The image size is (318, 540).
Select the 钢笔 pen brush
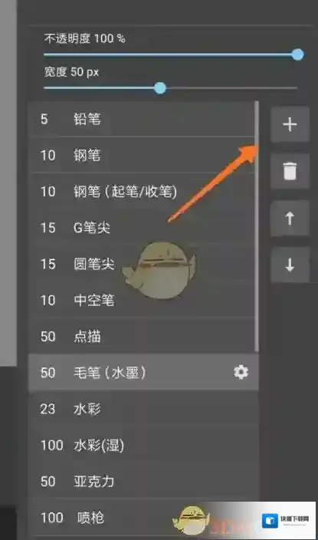142,155
